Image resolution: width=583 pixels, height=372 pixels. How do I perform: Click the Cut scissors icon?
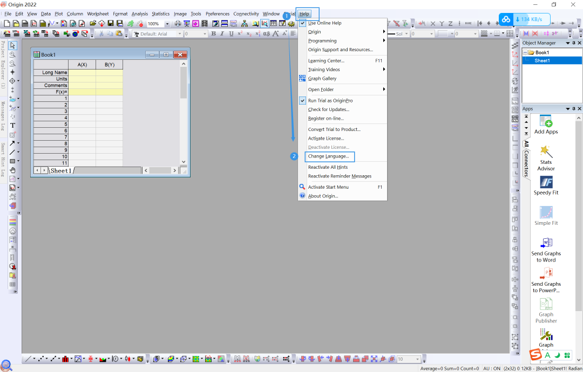pyautogui.click(x=101, y=33)
